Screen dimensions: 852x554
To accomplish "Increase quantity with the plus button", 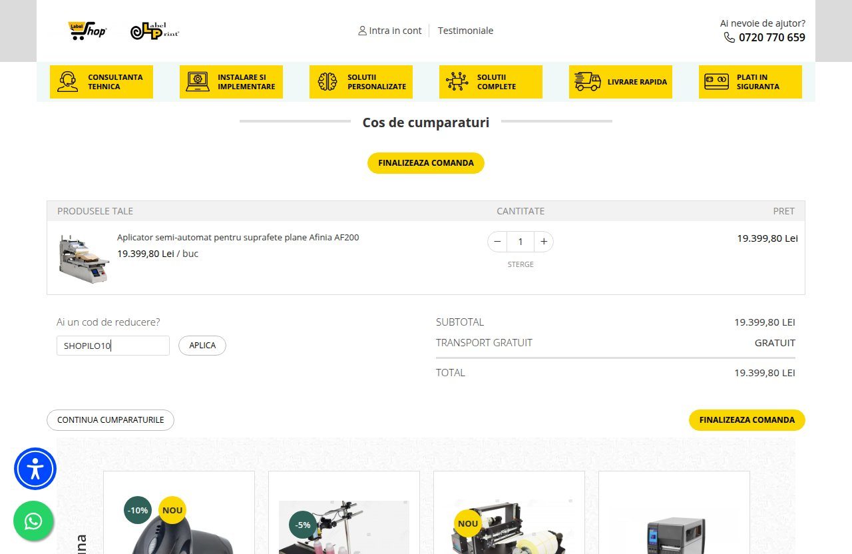I will click(x=544, y=241).
